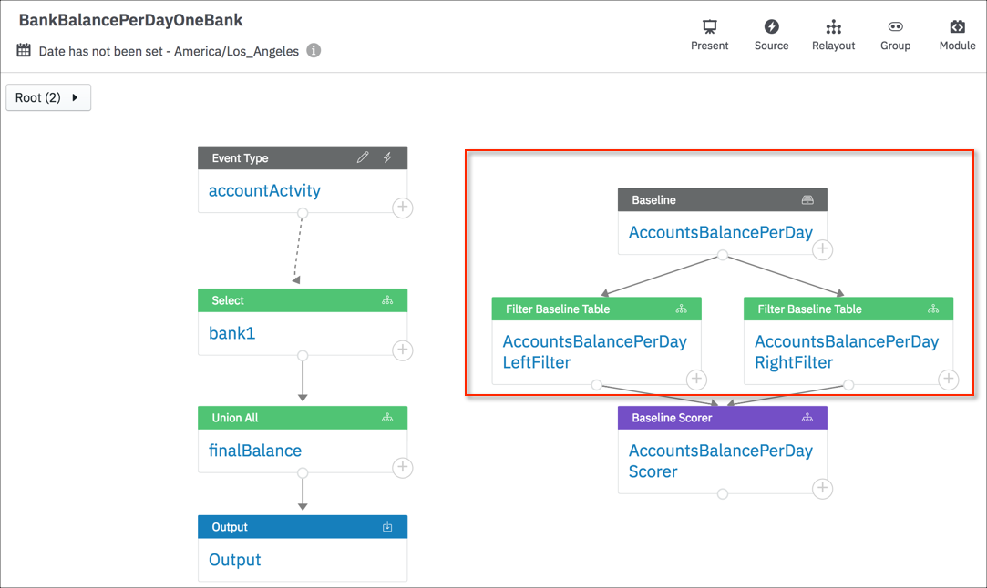Click the Baseline node header icon

[x=807, y=200]
